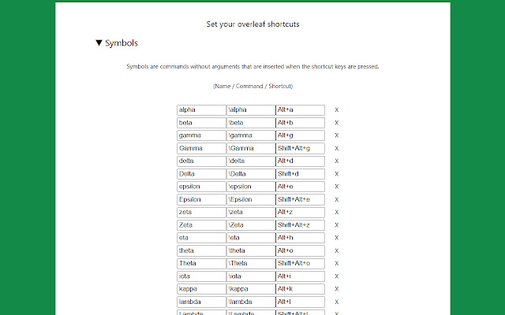Remove the beta shortcut row

(x=337, y=123)
